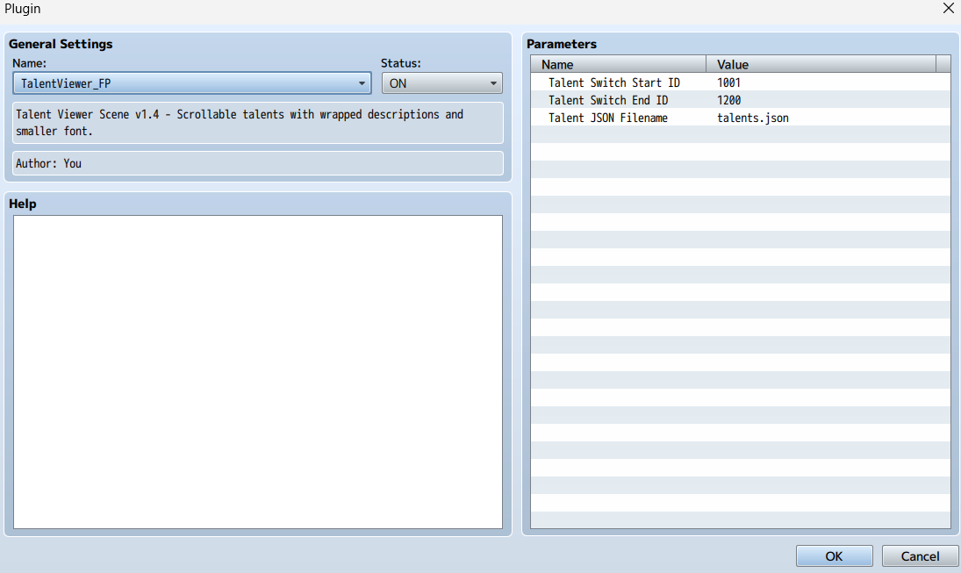The height and width of the screenshot is (573, 961).
Task: Select the value 1001 cell
Action: click(x=729, y=82)
